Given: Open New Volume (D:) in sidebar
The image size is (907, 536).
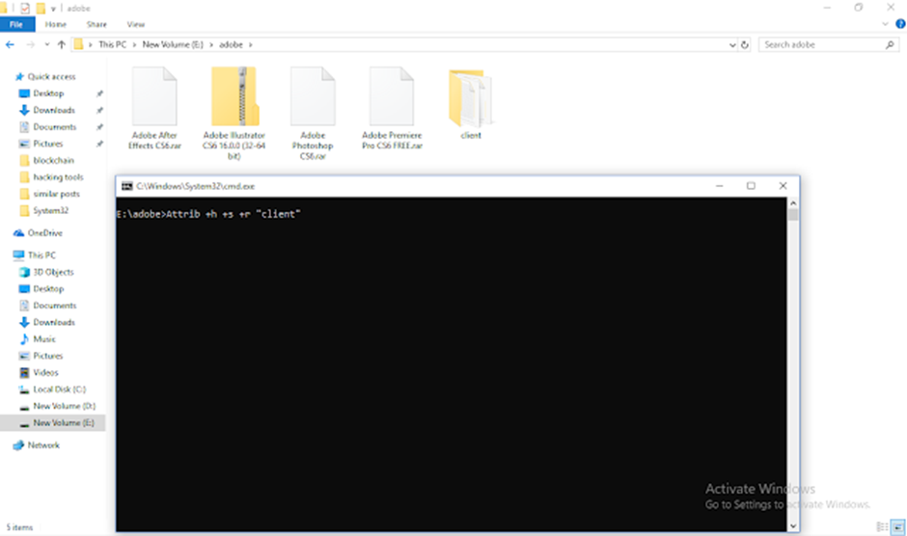Looking at the screenshot, I should [x=64, y=406].
